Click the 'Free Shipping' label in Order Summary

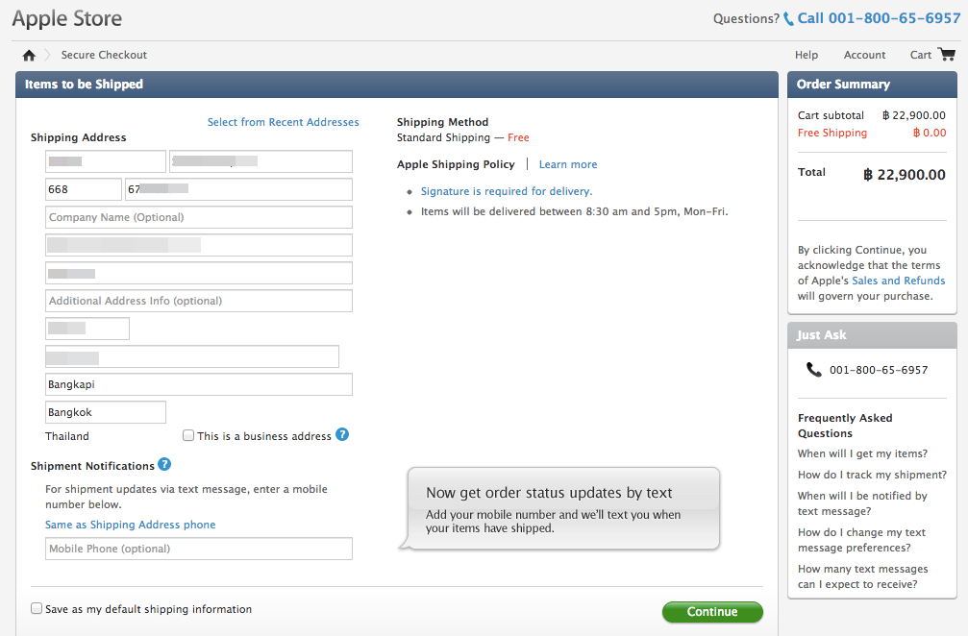[x=832, y=133]
